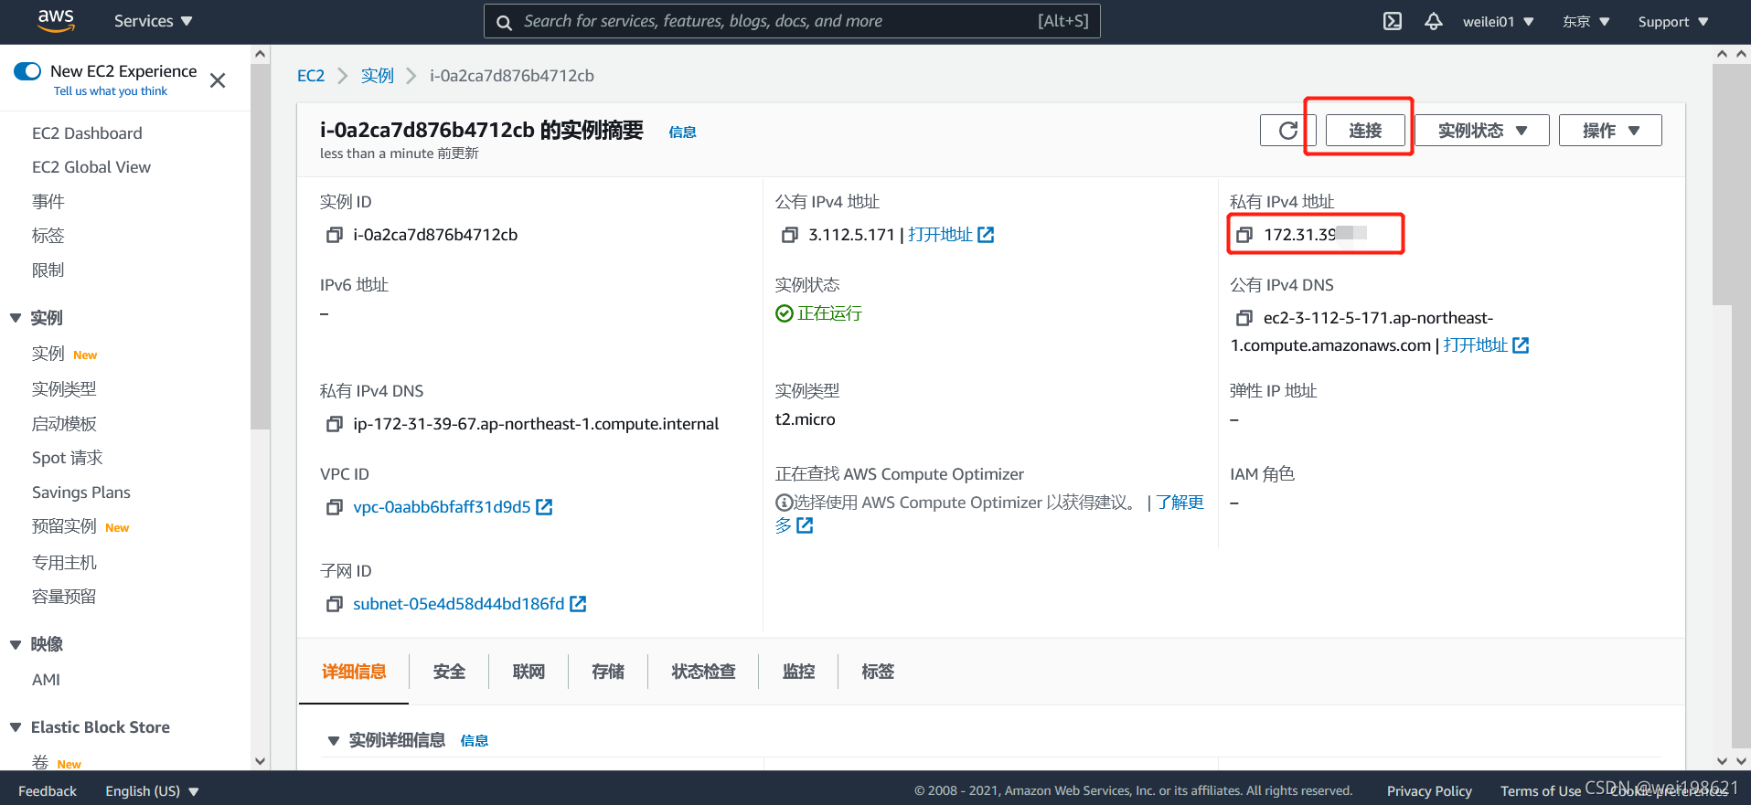Open 启动模板 in sidebar
The width and height of the screenshot is (1751, 805).
[x=64, y=424]
